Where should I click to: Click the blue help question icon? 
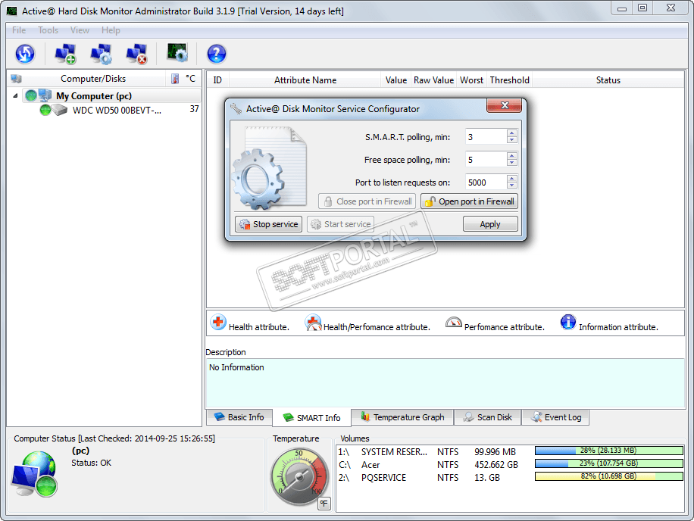217,54
